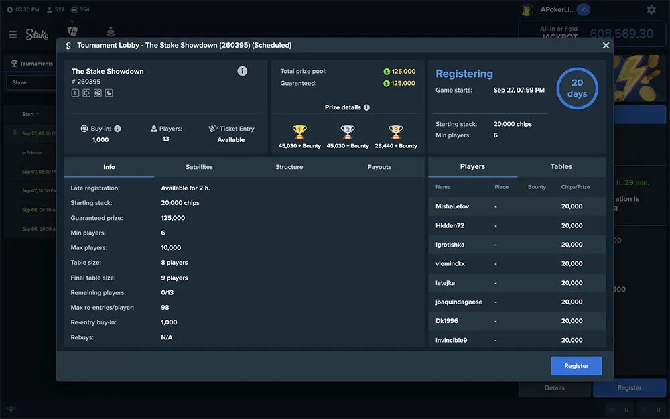Click the 'Available for 2 h.' late registration value
670x419 pixels.
click(x=186, y=188)
